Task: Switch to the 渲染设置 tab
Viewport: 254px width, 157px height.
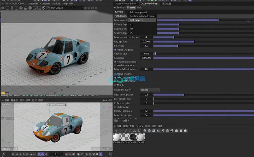Action: point(166,3)
